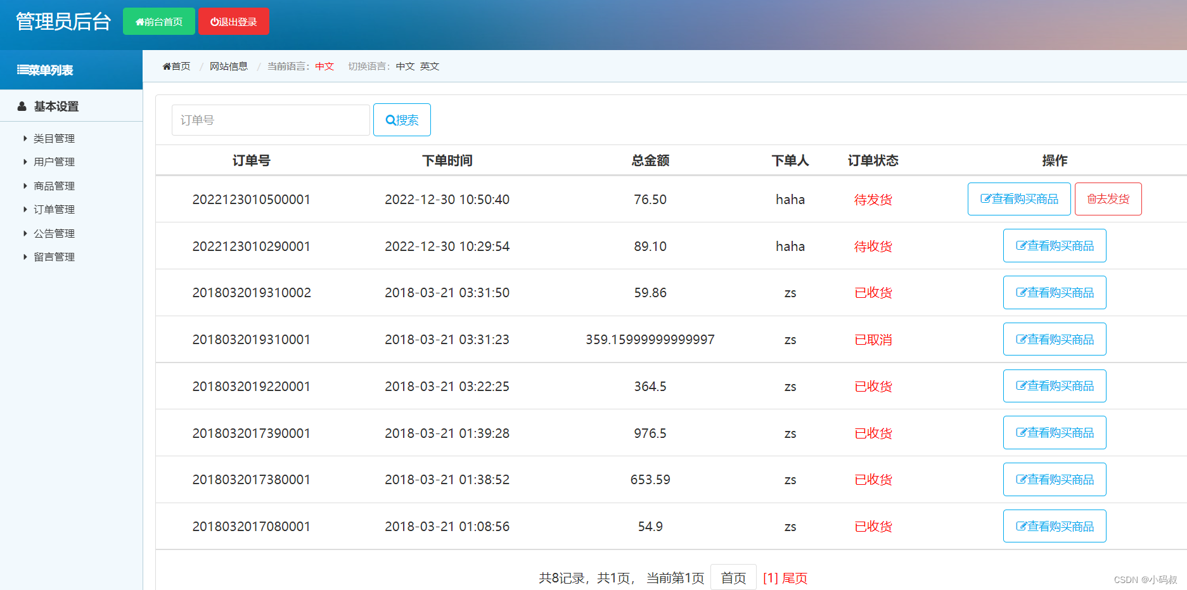View purchased goods for 76.50 order
The width and height of the screenshot is (1187, 590).
tap(1019, 199)
